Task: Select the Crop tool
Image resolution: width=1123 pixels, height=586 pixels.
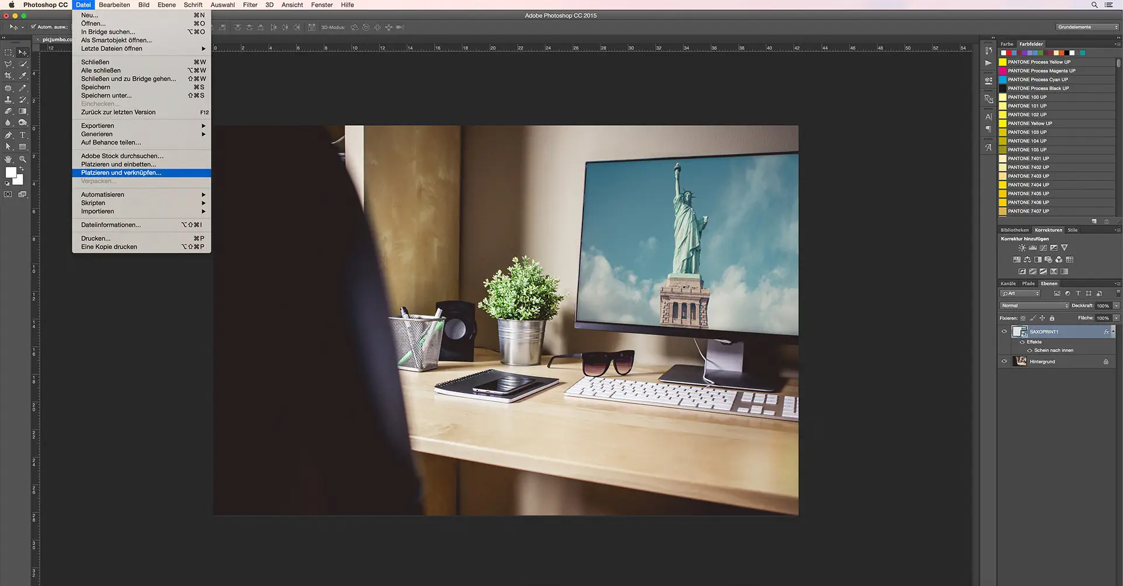Action: pyautogui.click(x=8, y=75)
